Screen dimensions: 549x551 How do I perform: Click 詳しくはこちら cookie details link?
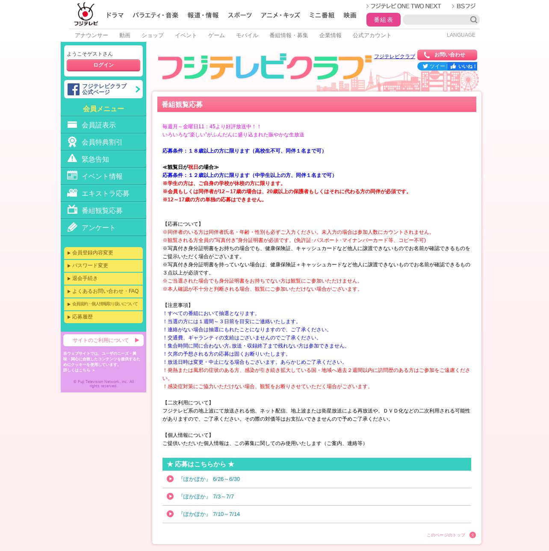tap(79, 370)
